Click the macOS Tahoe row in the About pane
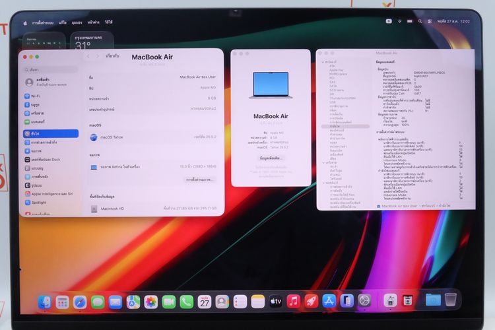This screenshot has height=330, width=495. point(153,137)
